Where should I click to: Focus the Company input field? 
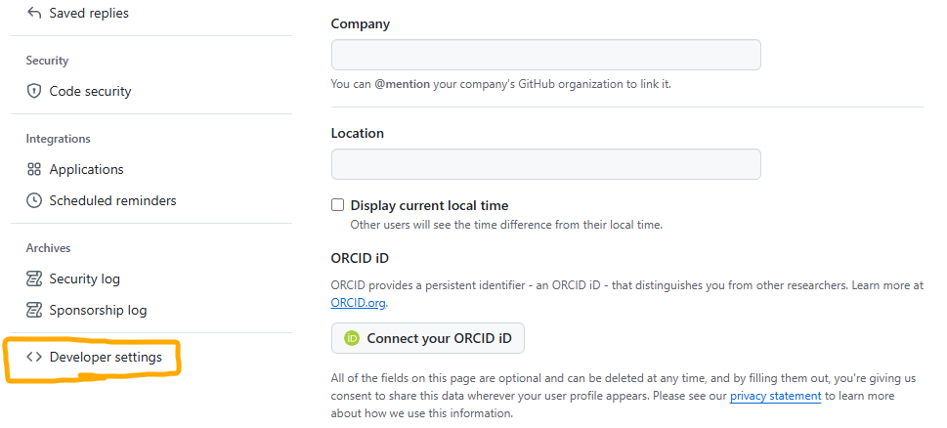pyautogui.click(x=546, y=55)
